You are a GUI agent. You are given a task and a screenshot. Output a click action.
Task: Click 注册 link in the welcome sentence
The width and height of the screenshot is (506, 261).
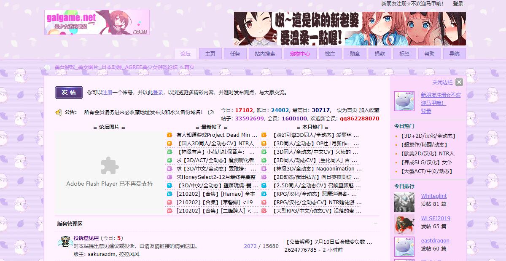[x=107, y=93]
